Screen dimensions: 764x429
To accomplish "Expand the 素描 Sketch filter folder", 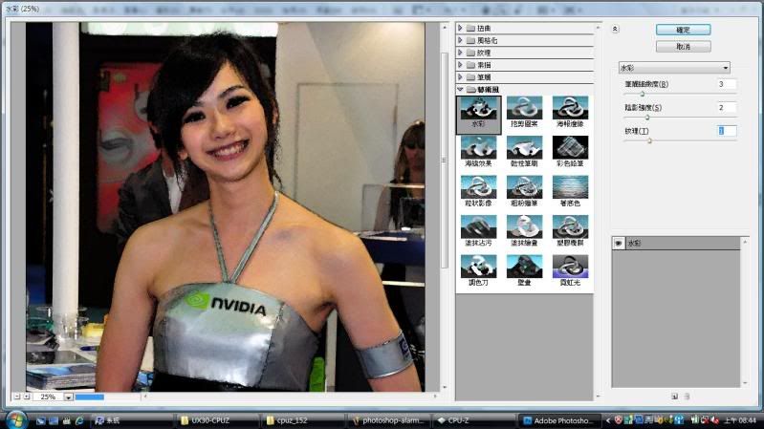I will coord(460,65).
